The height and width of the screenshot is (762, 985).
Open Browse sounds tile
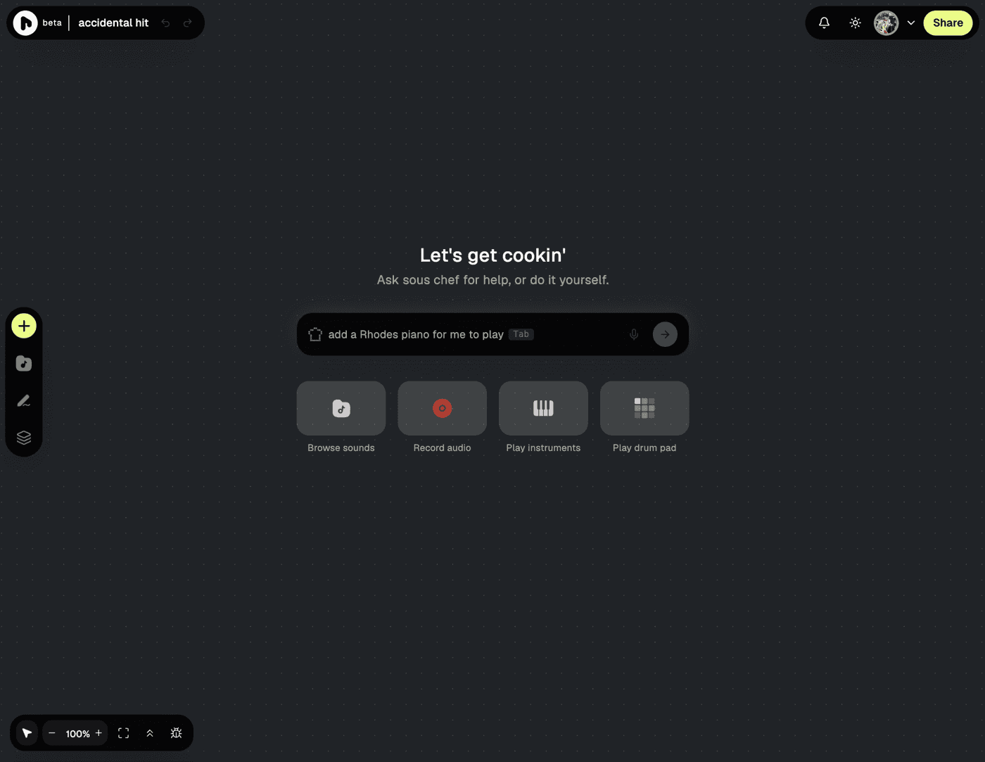point(341,408)
